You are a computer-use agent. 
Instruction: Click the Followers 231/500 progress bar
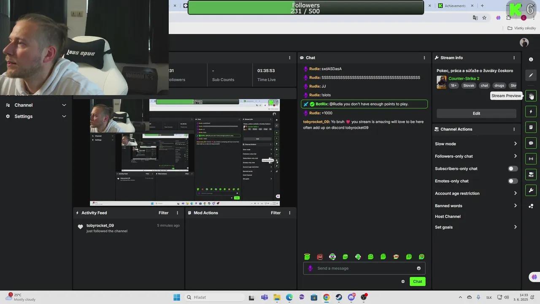[x=306, y=8]
